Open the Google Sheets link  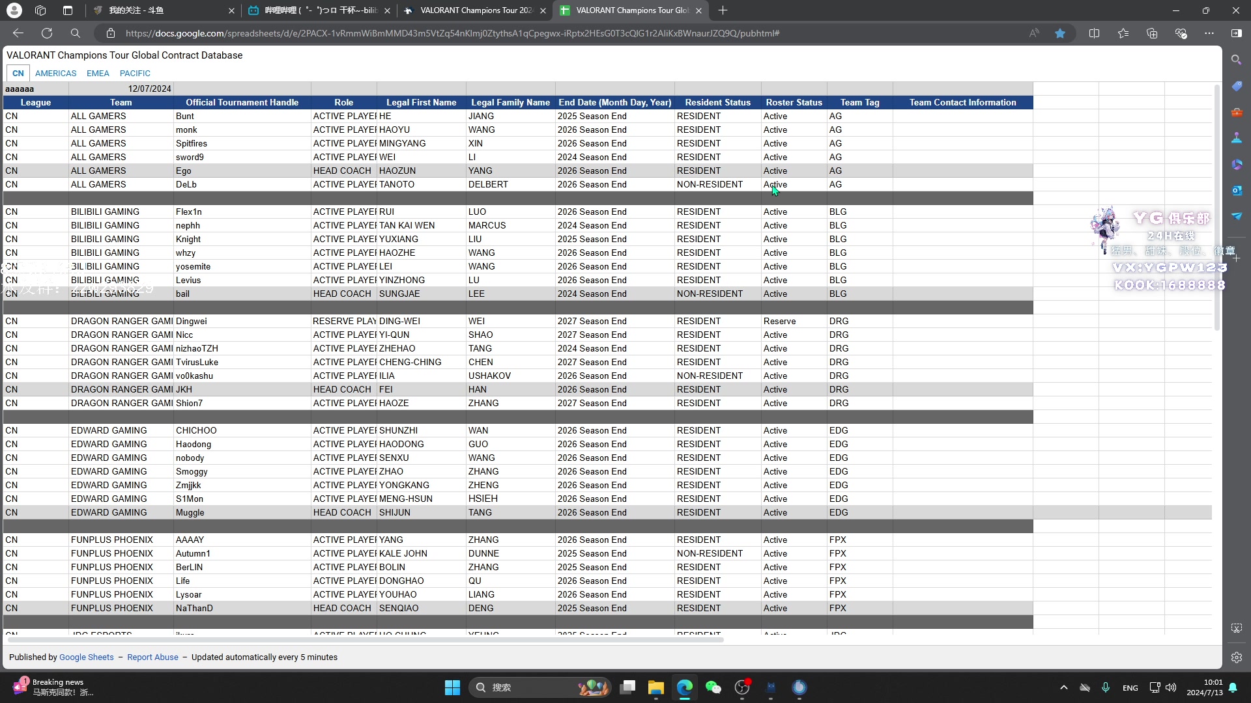tap(86, 657)
